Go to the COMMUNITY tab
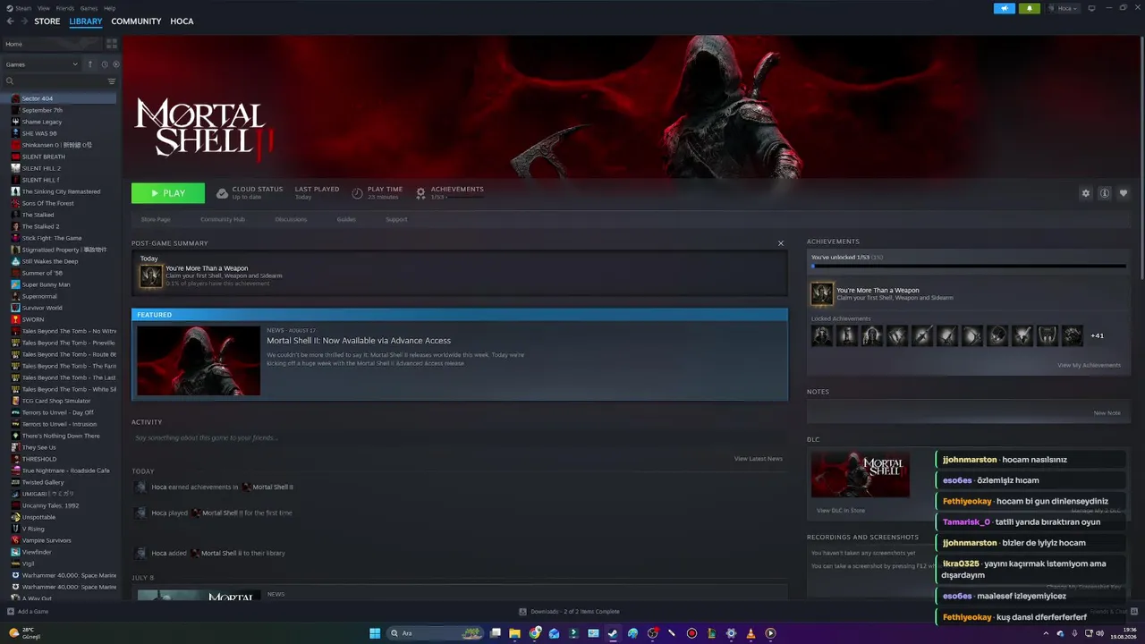1145x644 pixels. tap(136, 21)
